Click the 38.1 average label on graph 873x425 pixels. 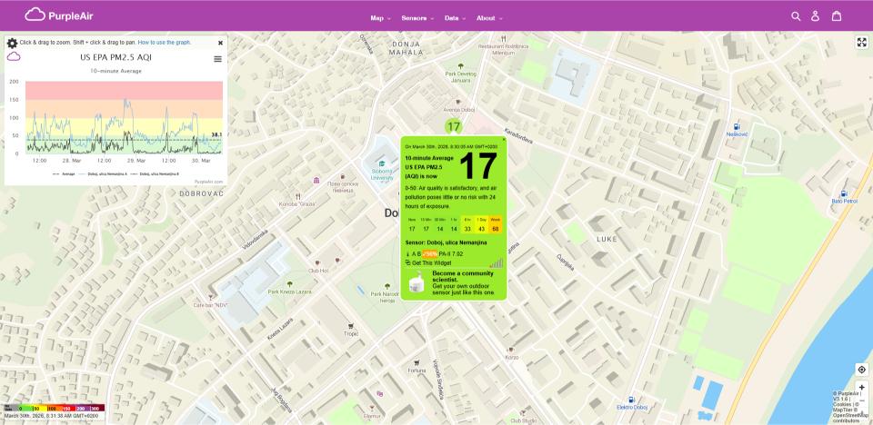[x=217, y=134]
